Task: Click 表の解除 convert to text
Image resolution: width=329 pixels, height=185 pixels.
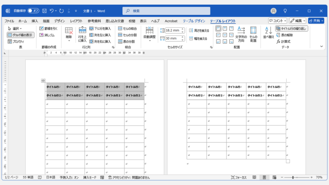Action: [284, 35]
